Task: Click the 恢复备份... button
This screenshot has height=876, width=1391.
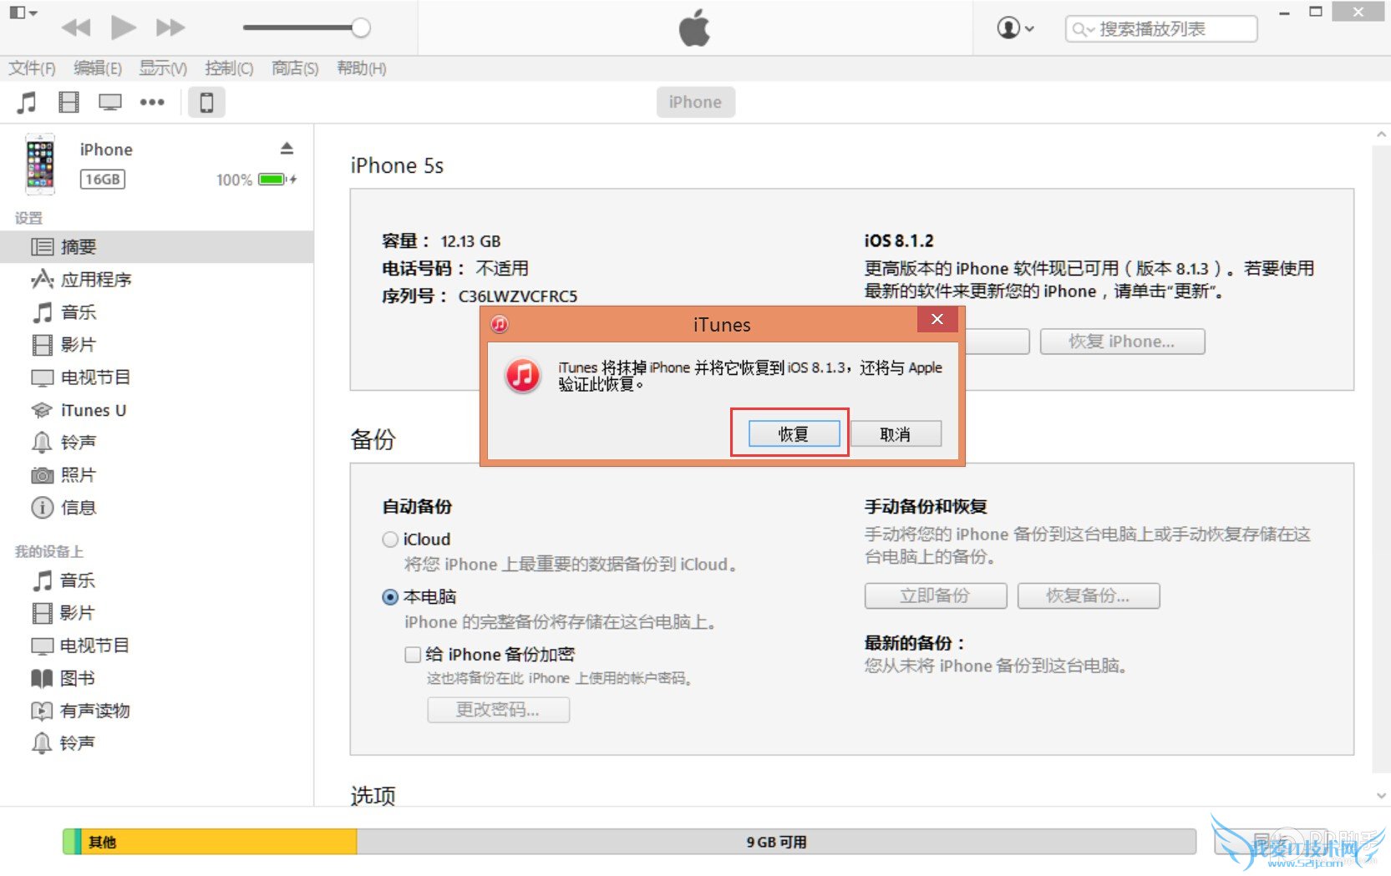Action: 1089,596
